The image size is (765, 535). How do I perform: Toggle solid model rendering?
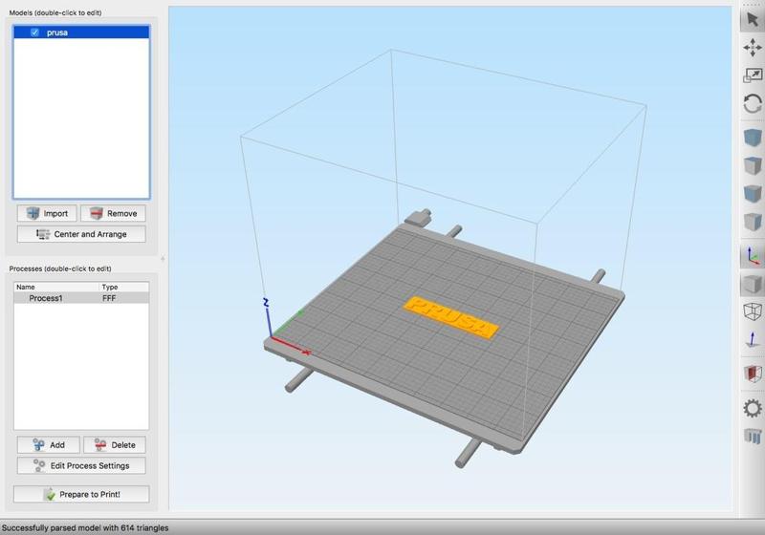[x=753, y=284]
